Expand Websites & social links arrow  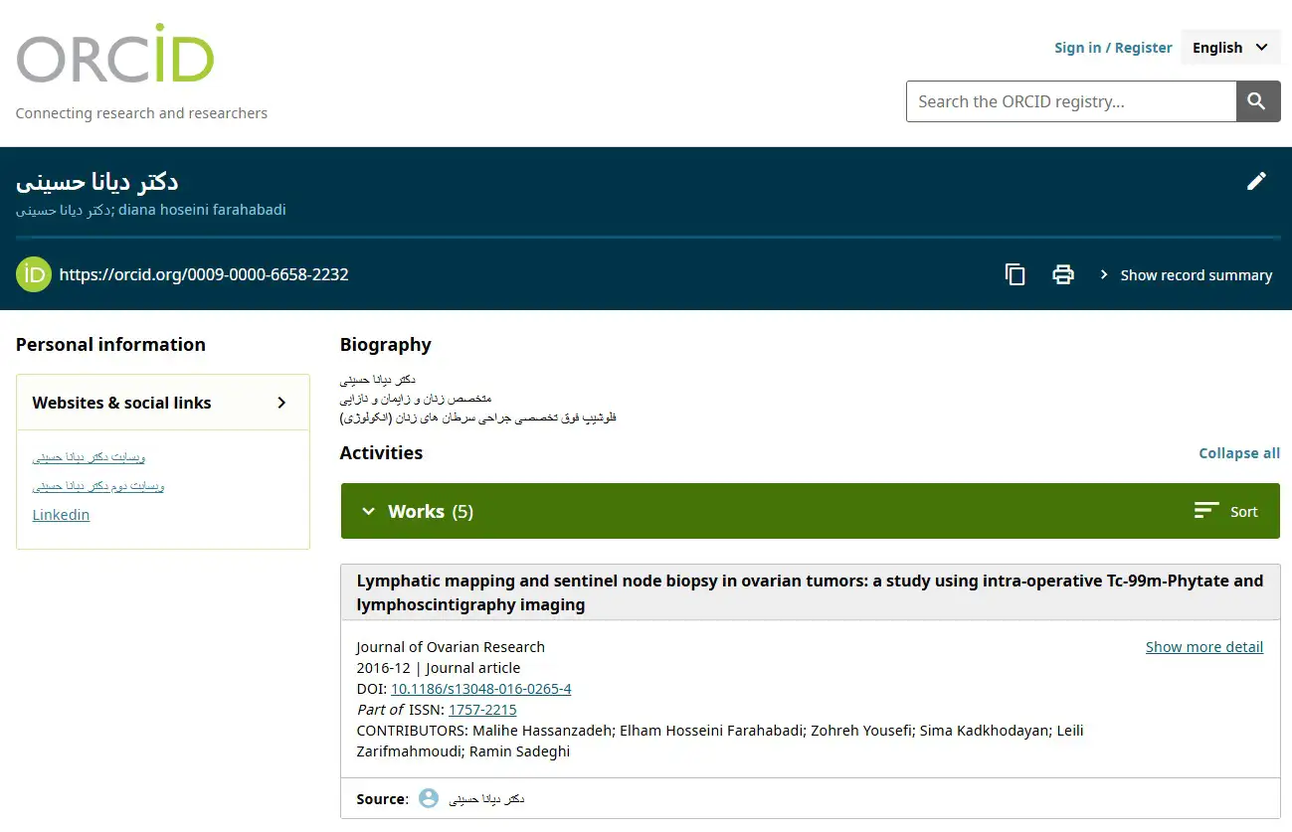pos(281,403)
